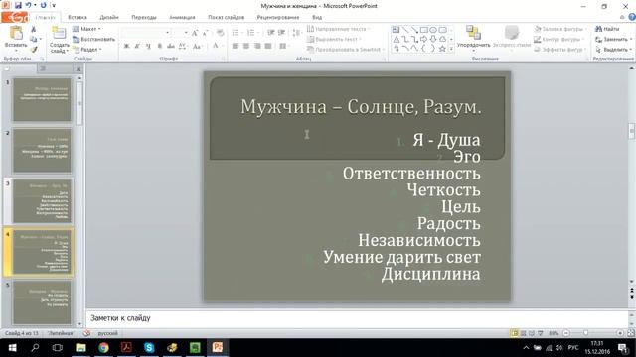This screenshot has width=636, height=357.
Task: Reset slide with Восстановить
Action: [x=93, y=40]
